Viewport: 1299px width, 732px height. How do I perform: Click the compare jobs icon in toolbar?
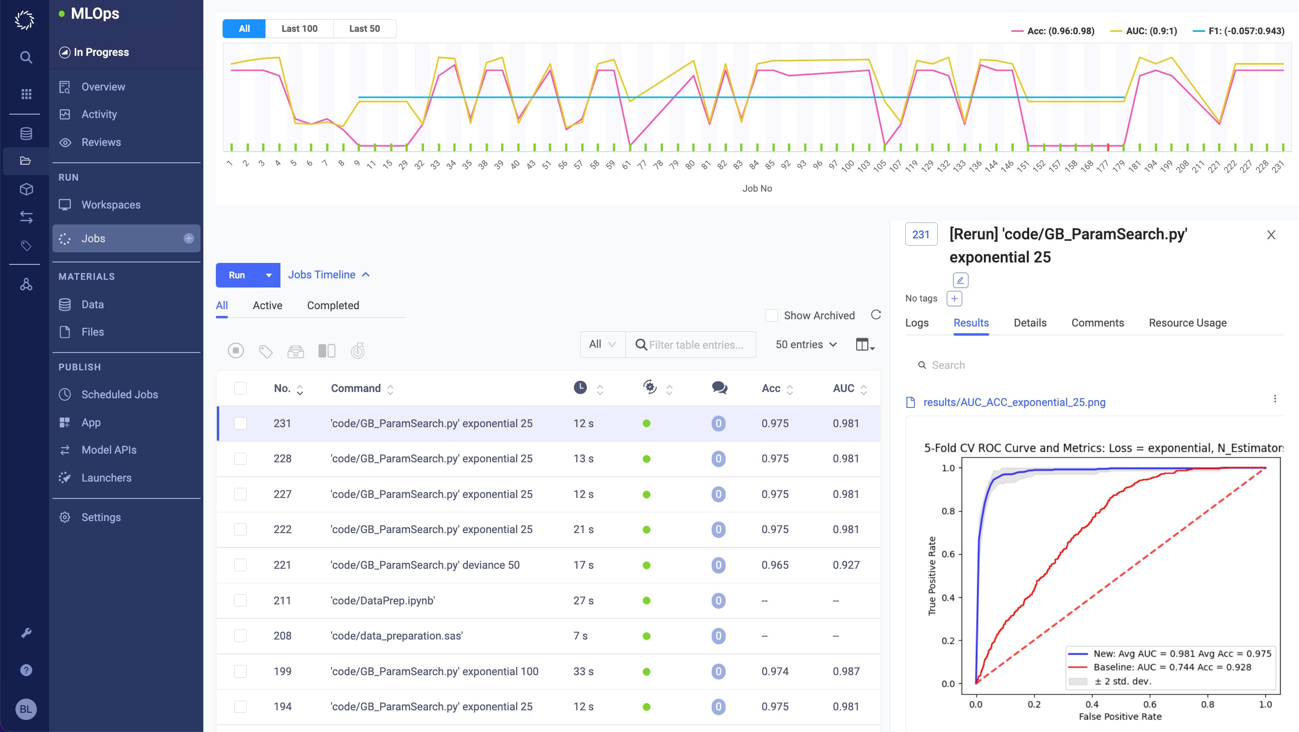click(x=327, y=351)
